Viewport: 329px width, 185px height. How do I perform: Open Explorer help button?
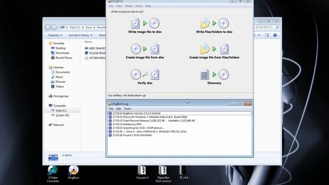coord(275,35)
